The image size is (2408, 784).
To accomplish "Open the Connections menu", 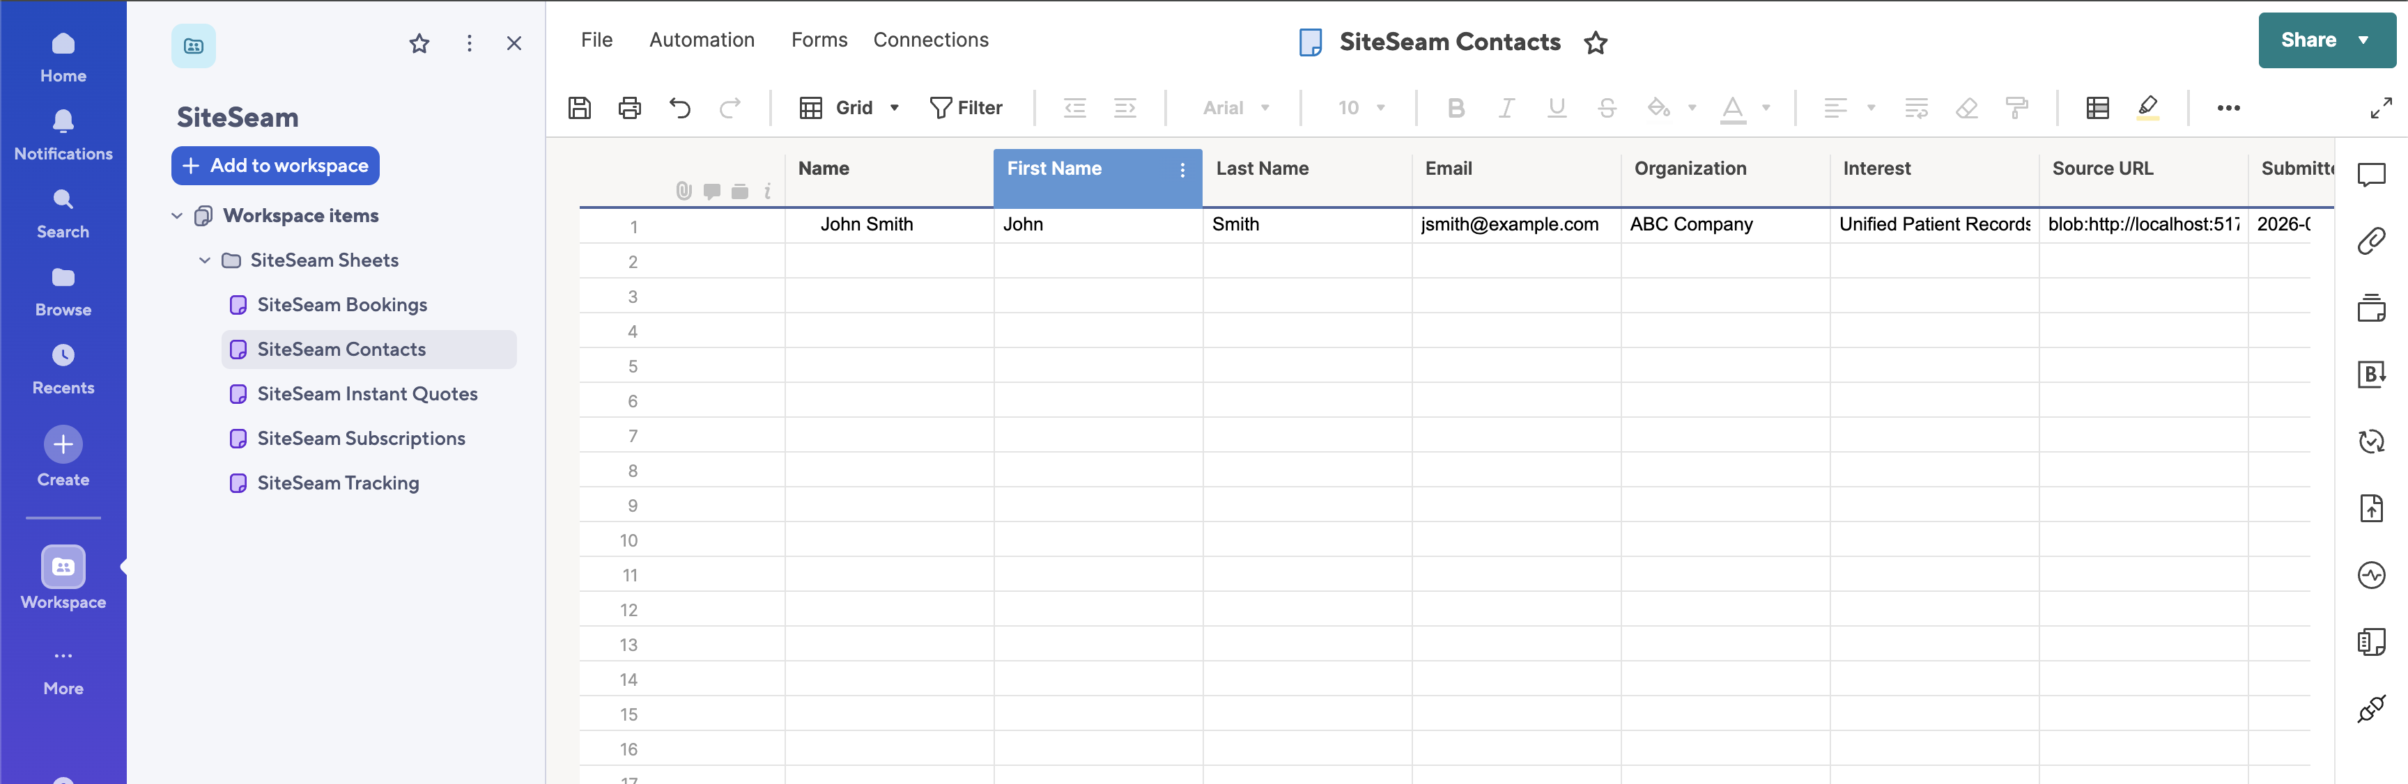I will (x=930, y=40).
